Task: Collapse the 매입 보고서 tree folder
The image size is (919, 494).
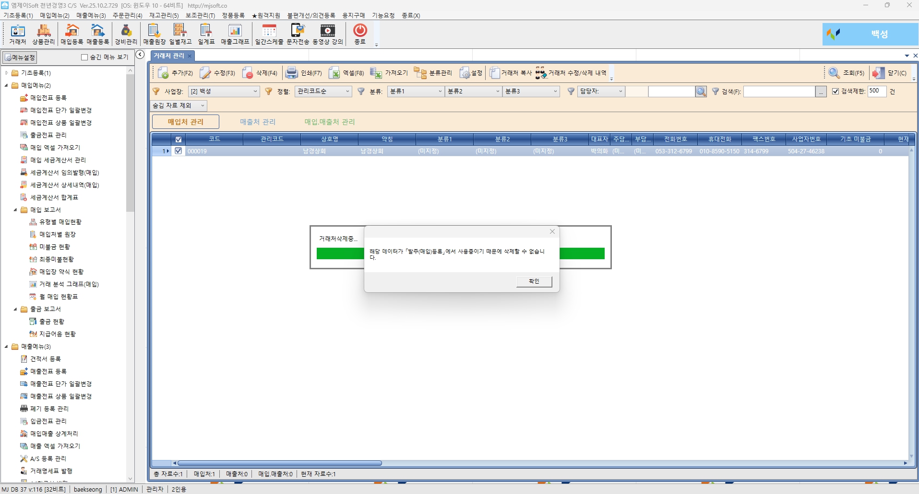Action: [15, 210]
